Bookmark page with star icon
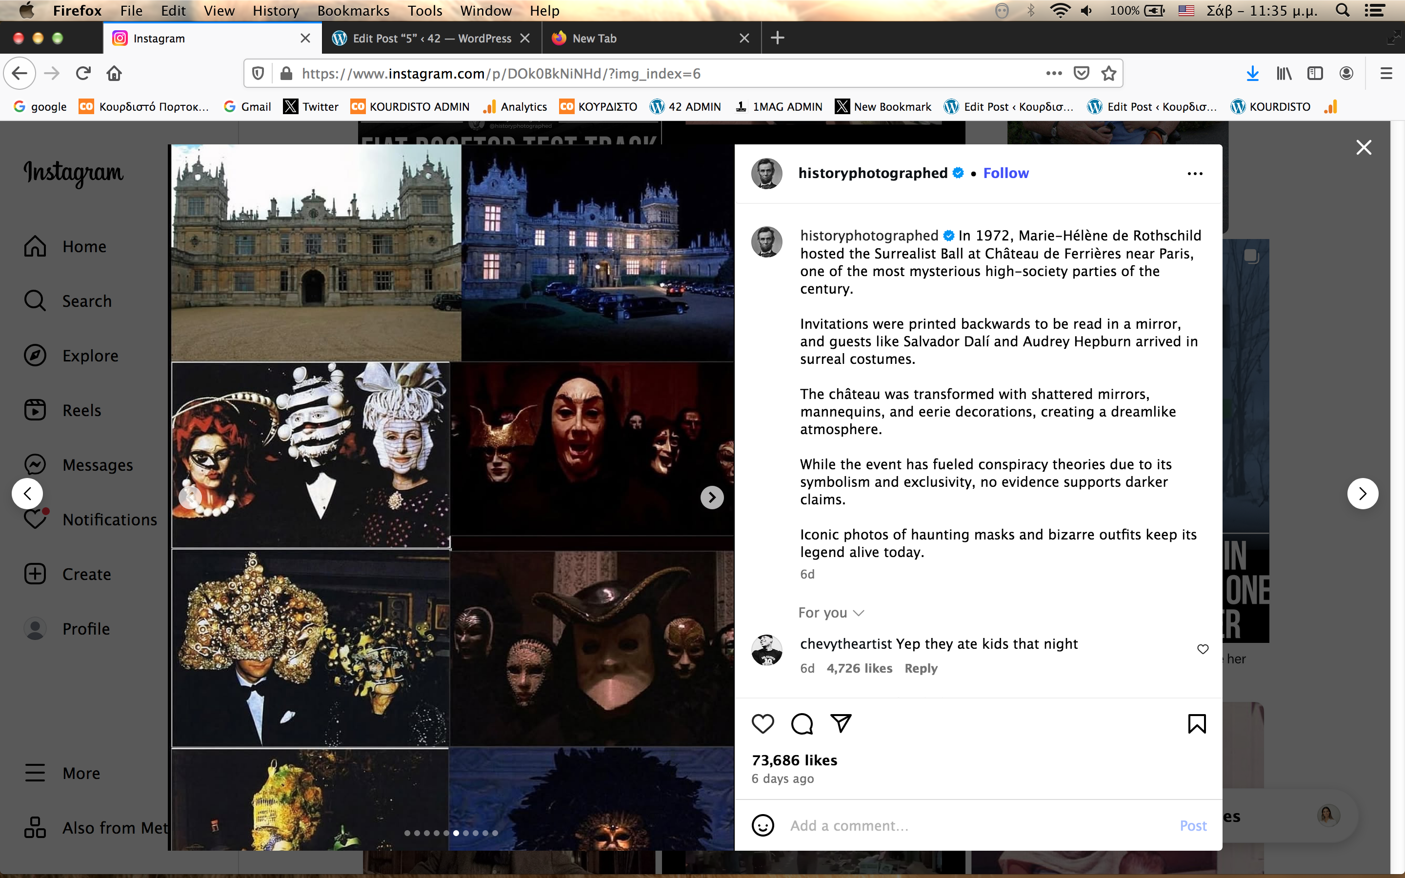The image size is (1405, 878). point(1108,73)
